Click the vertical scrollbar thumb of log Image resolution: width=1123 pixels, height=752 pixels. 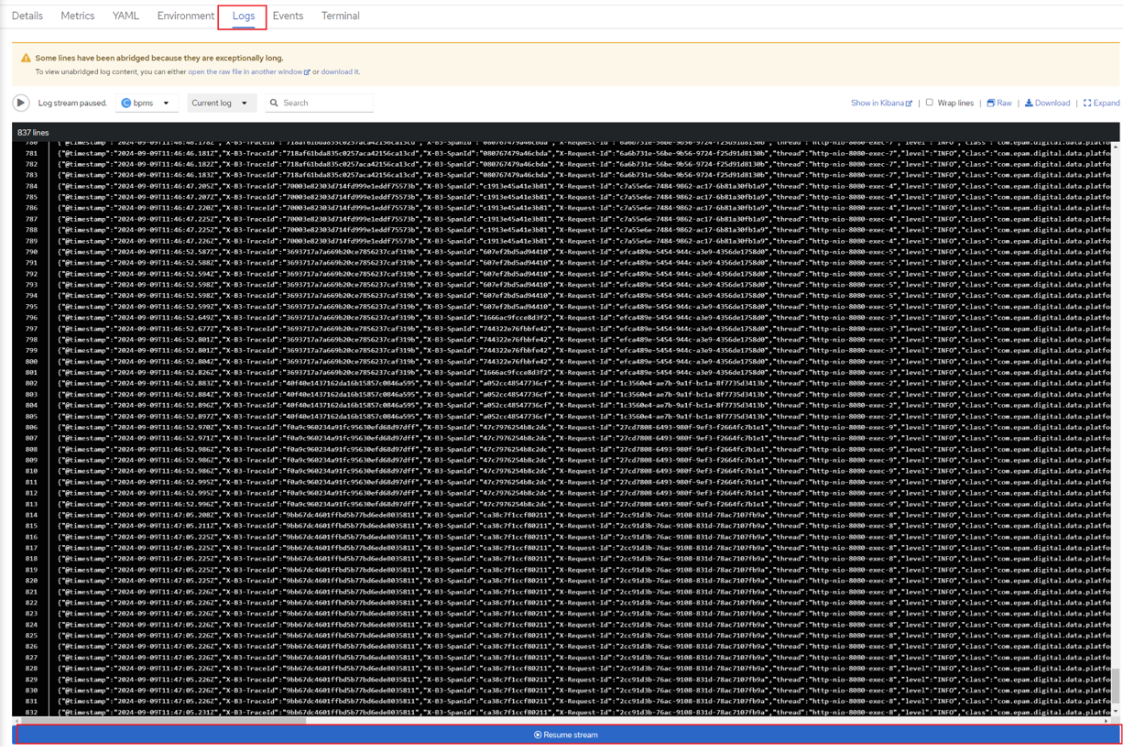pos(1116,687)
